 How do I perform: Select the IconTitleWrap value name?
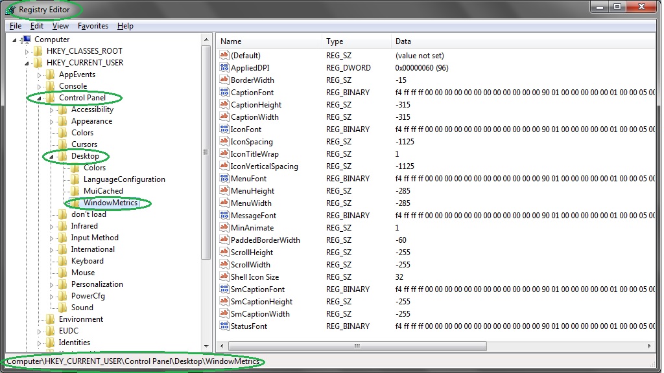(x=254, y=154)
